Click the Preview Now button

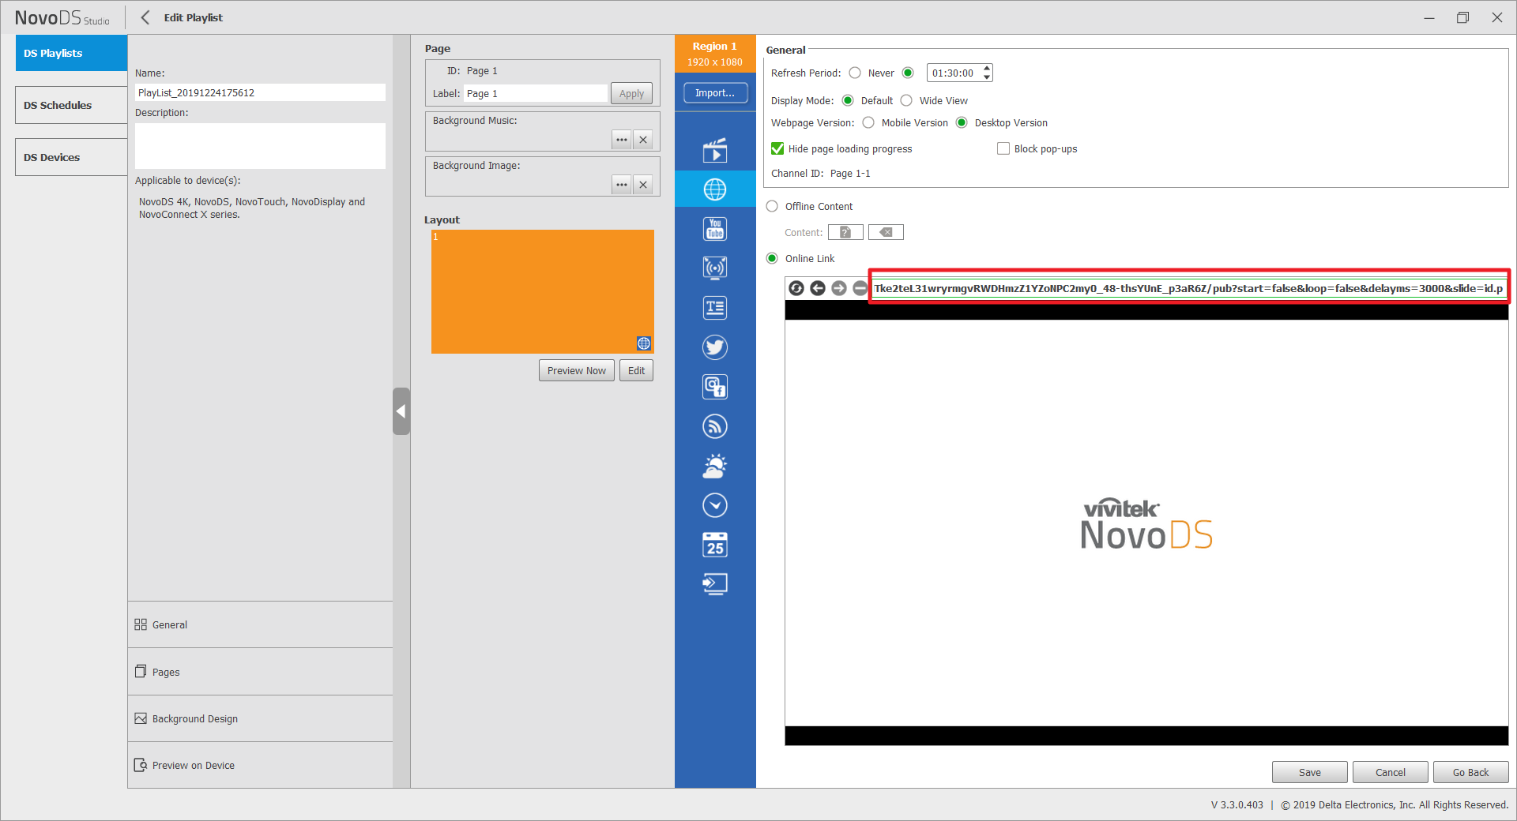[576, 370]
